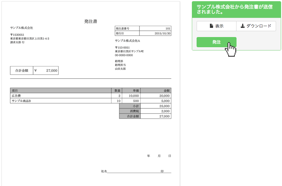282x186 pixels.
Task: Select sender name サンプル株式会社 at top left
Action: [22, 28]
